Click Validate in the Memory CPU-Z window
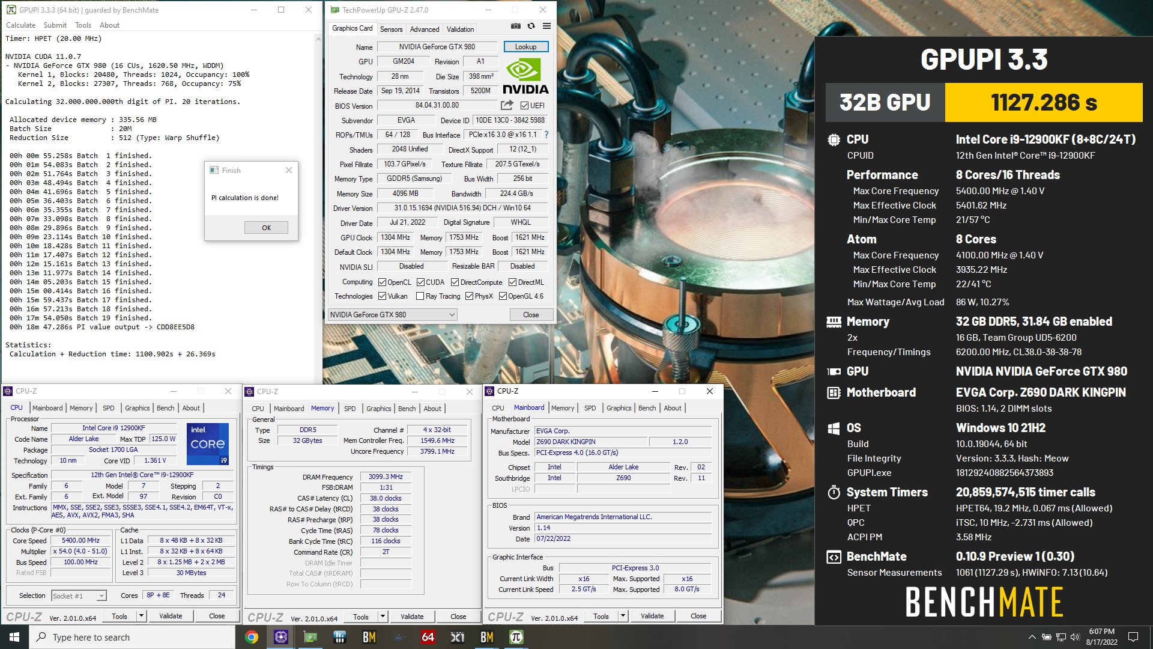 tap(412, 617)
